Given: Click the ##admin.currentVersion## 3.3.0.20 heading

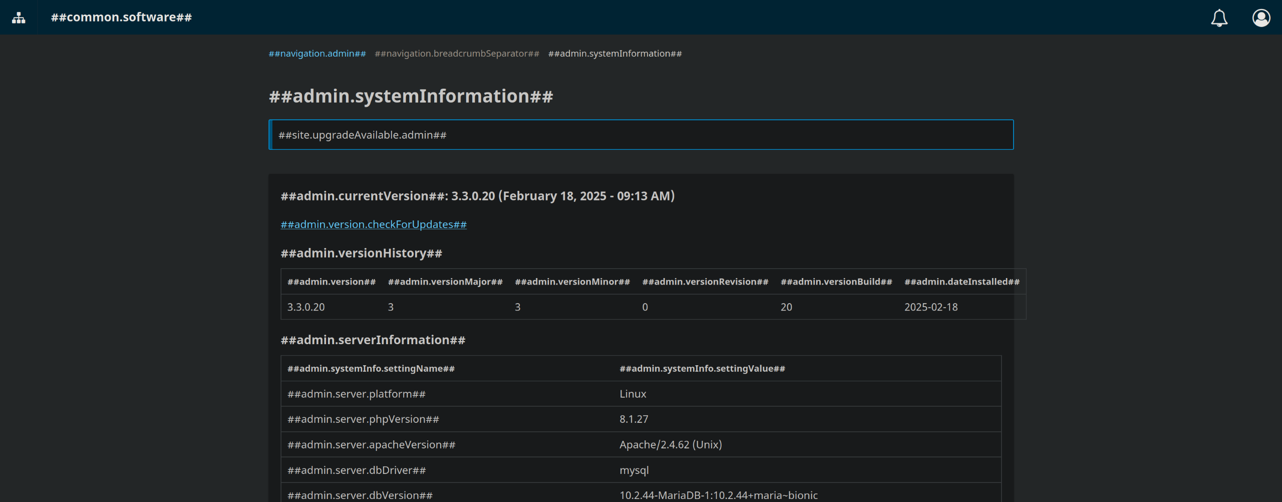Looking at the screenshot, I should [x=478, y=196].
